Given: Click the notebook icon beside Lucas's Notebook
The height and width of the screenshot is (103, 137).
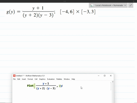Looking at the screenshot, I should [x=92, y=5].
